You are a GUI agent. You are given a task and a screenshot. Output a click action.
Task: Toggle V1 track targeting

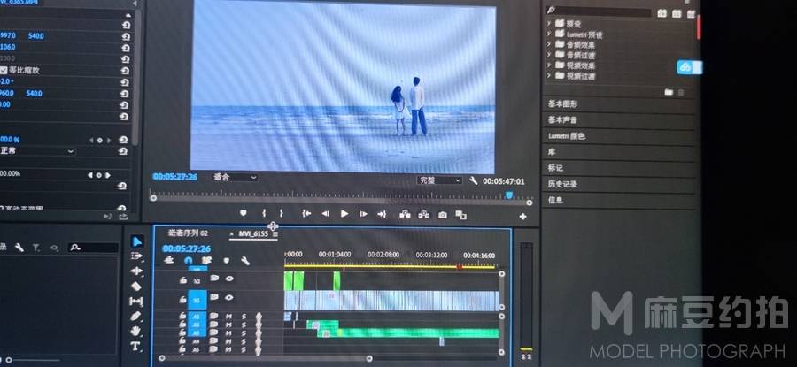coord(197,300)
